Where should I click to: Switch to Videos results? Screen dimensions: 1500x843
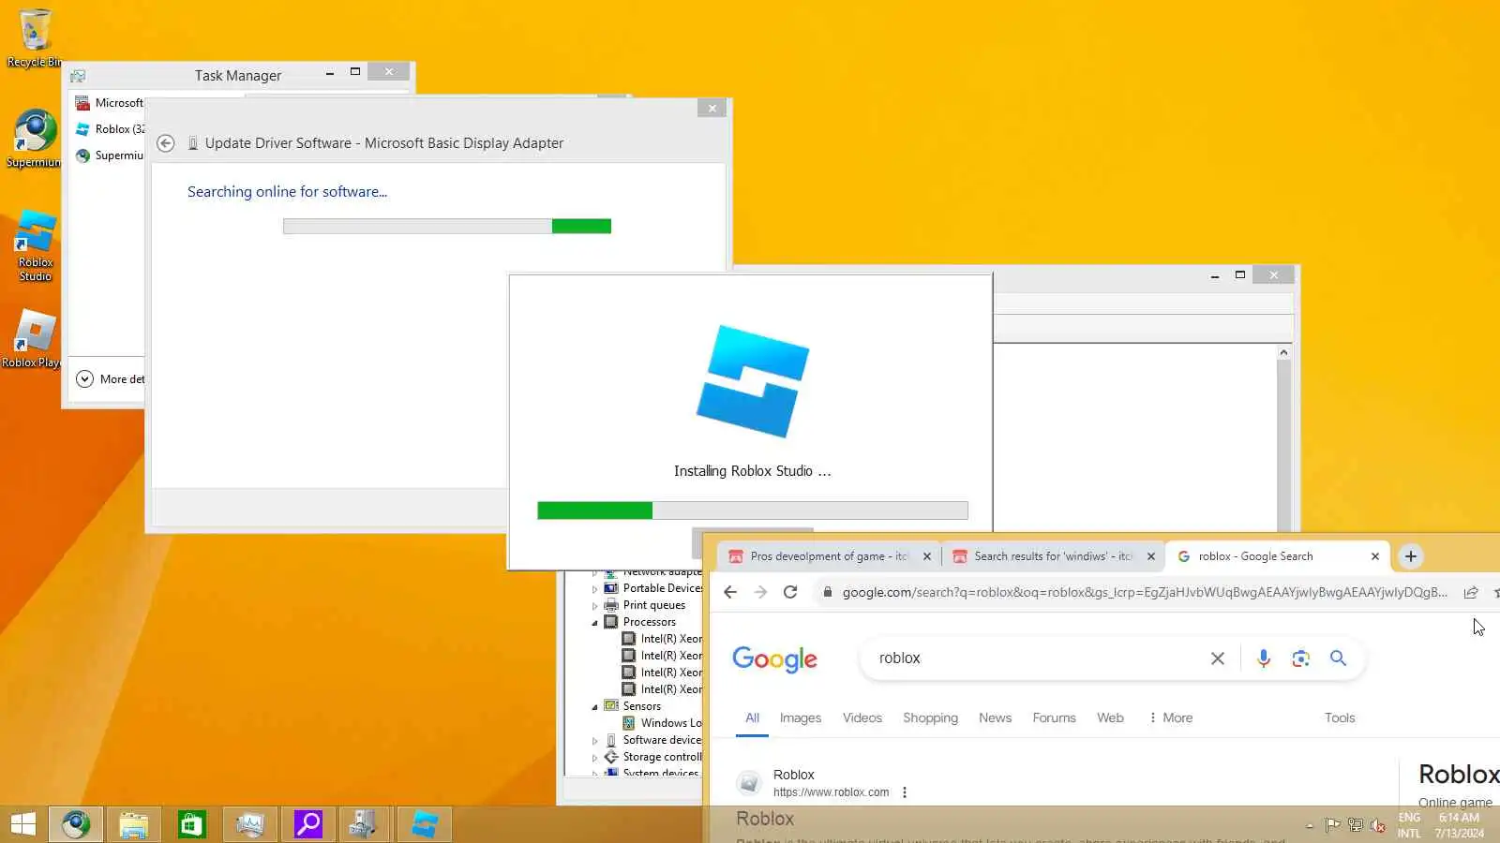click(862, 718)
